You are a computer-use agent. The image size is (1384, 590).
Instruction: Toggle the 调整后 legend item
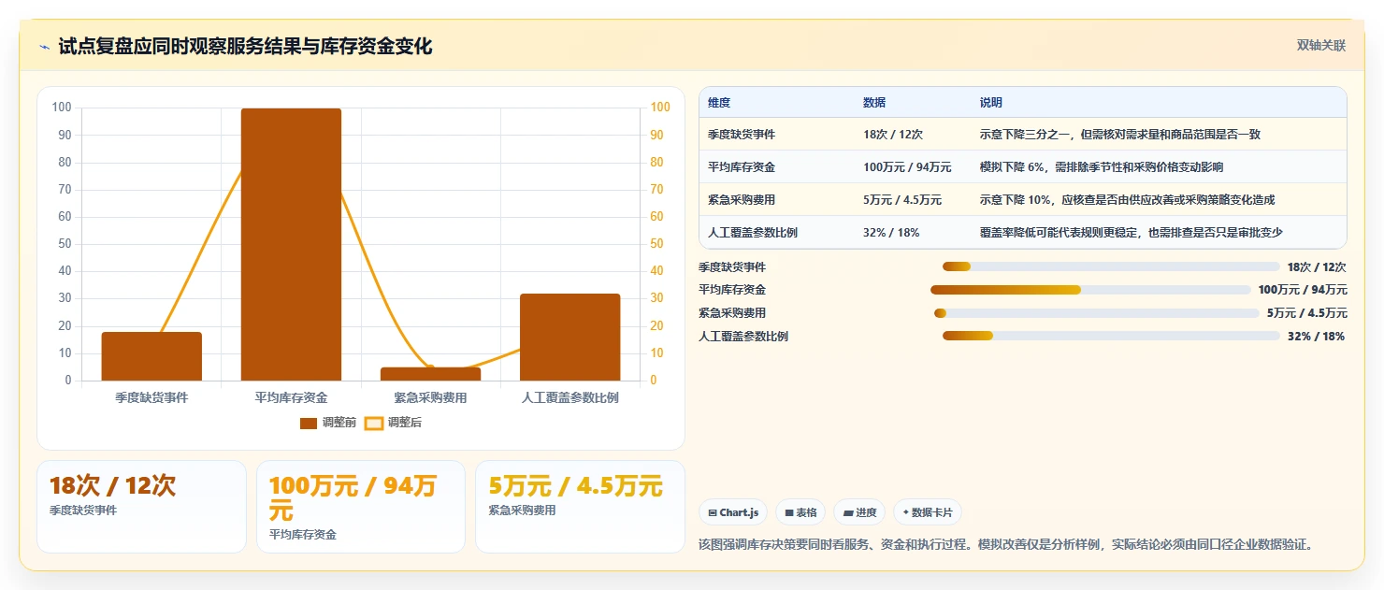pyautogui.click(x=393, y=423)
